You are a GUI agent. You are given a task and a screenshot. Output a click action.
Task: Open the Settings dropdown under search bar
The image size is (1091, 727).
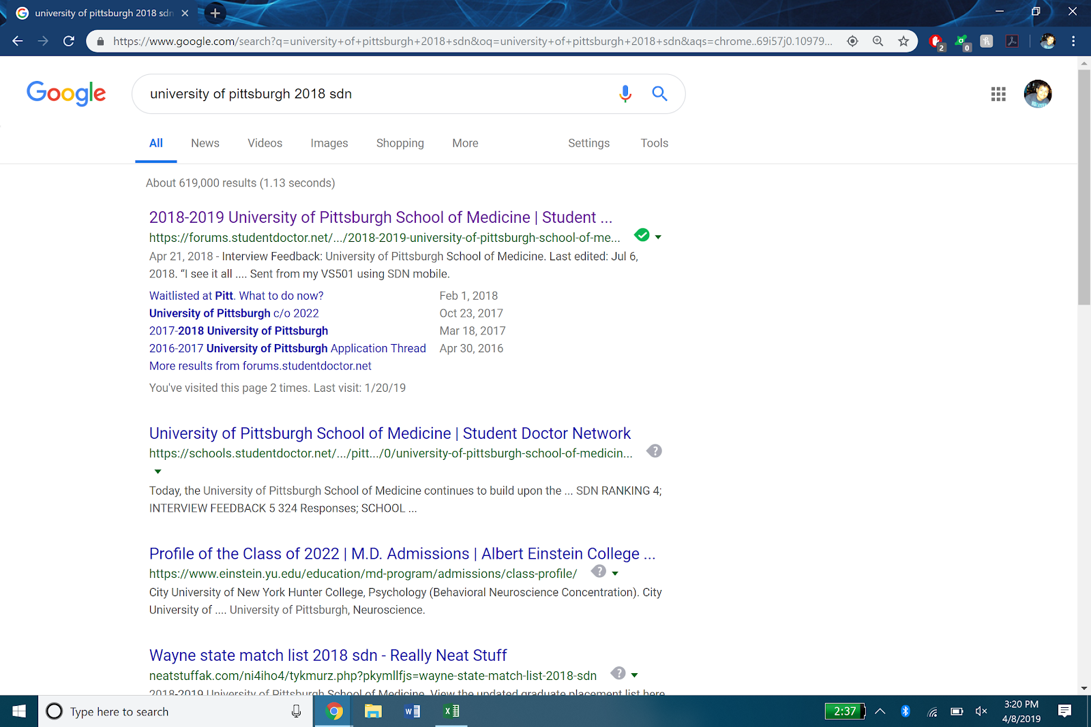point(589,143)
